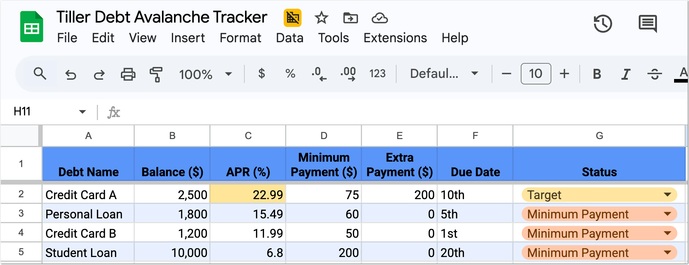Open Personal Loan status dropdown
The image size is (689, 265).
tap(668, 214)
